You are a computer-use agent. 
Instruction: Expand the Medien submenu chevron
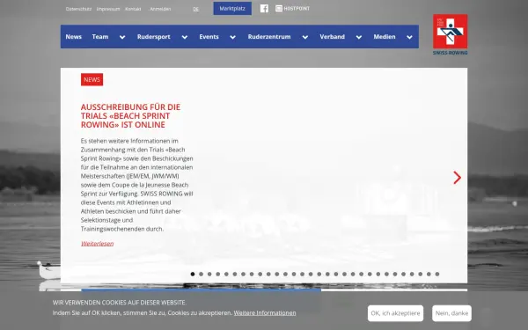click(x=409, y=37)
